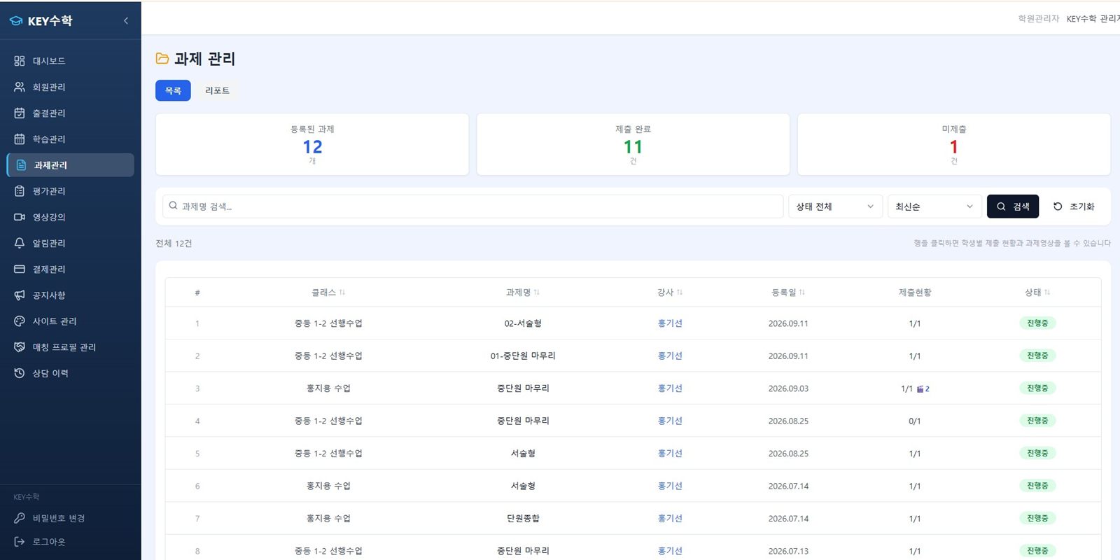
Task: Click the 초기화 reset button
Action: [x=1074, y=206]
